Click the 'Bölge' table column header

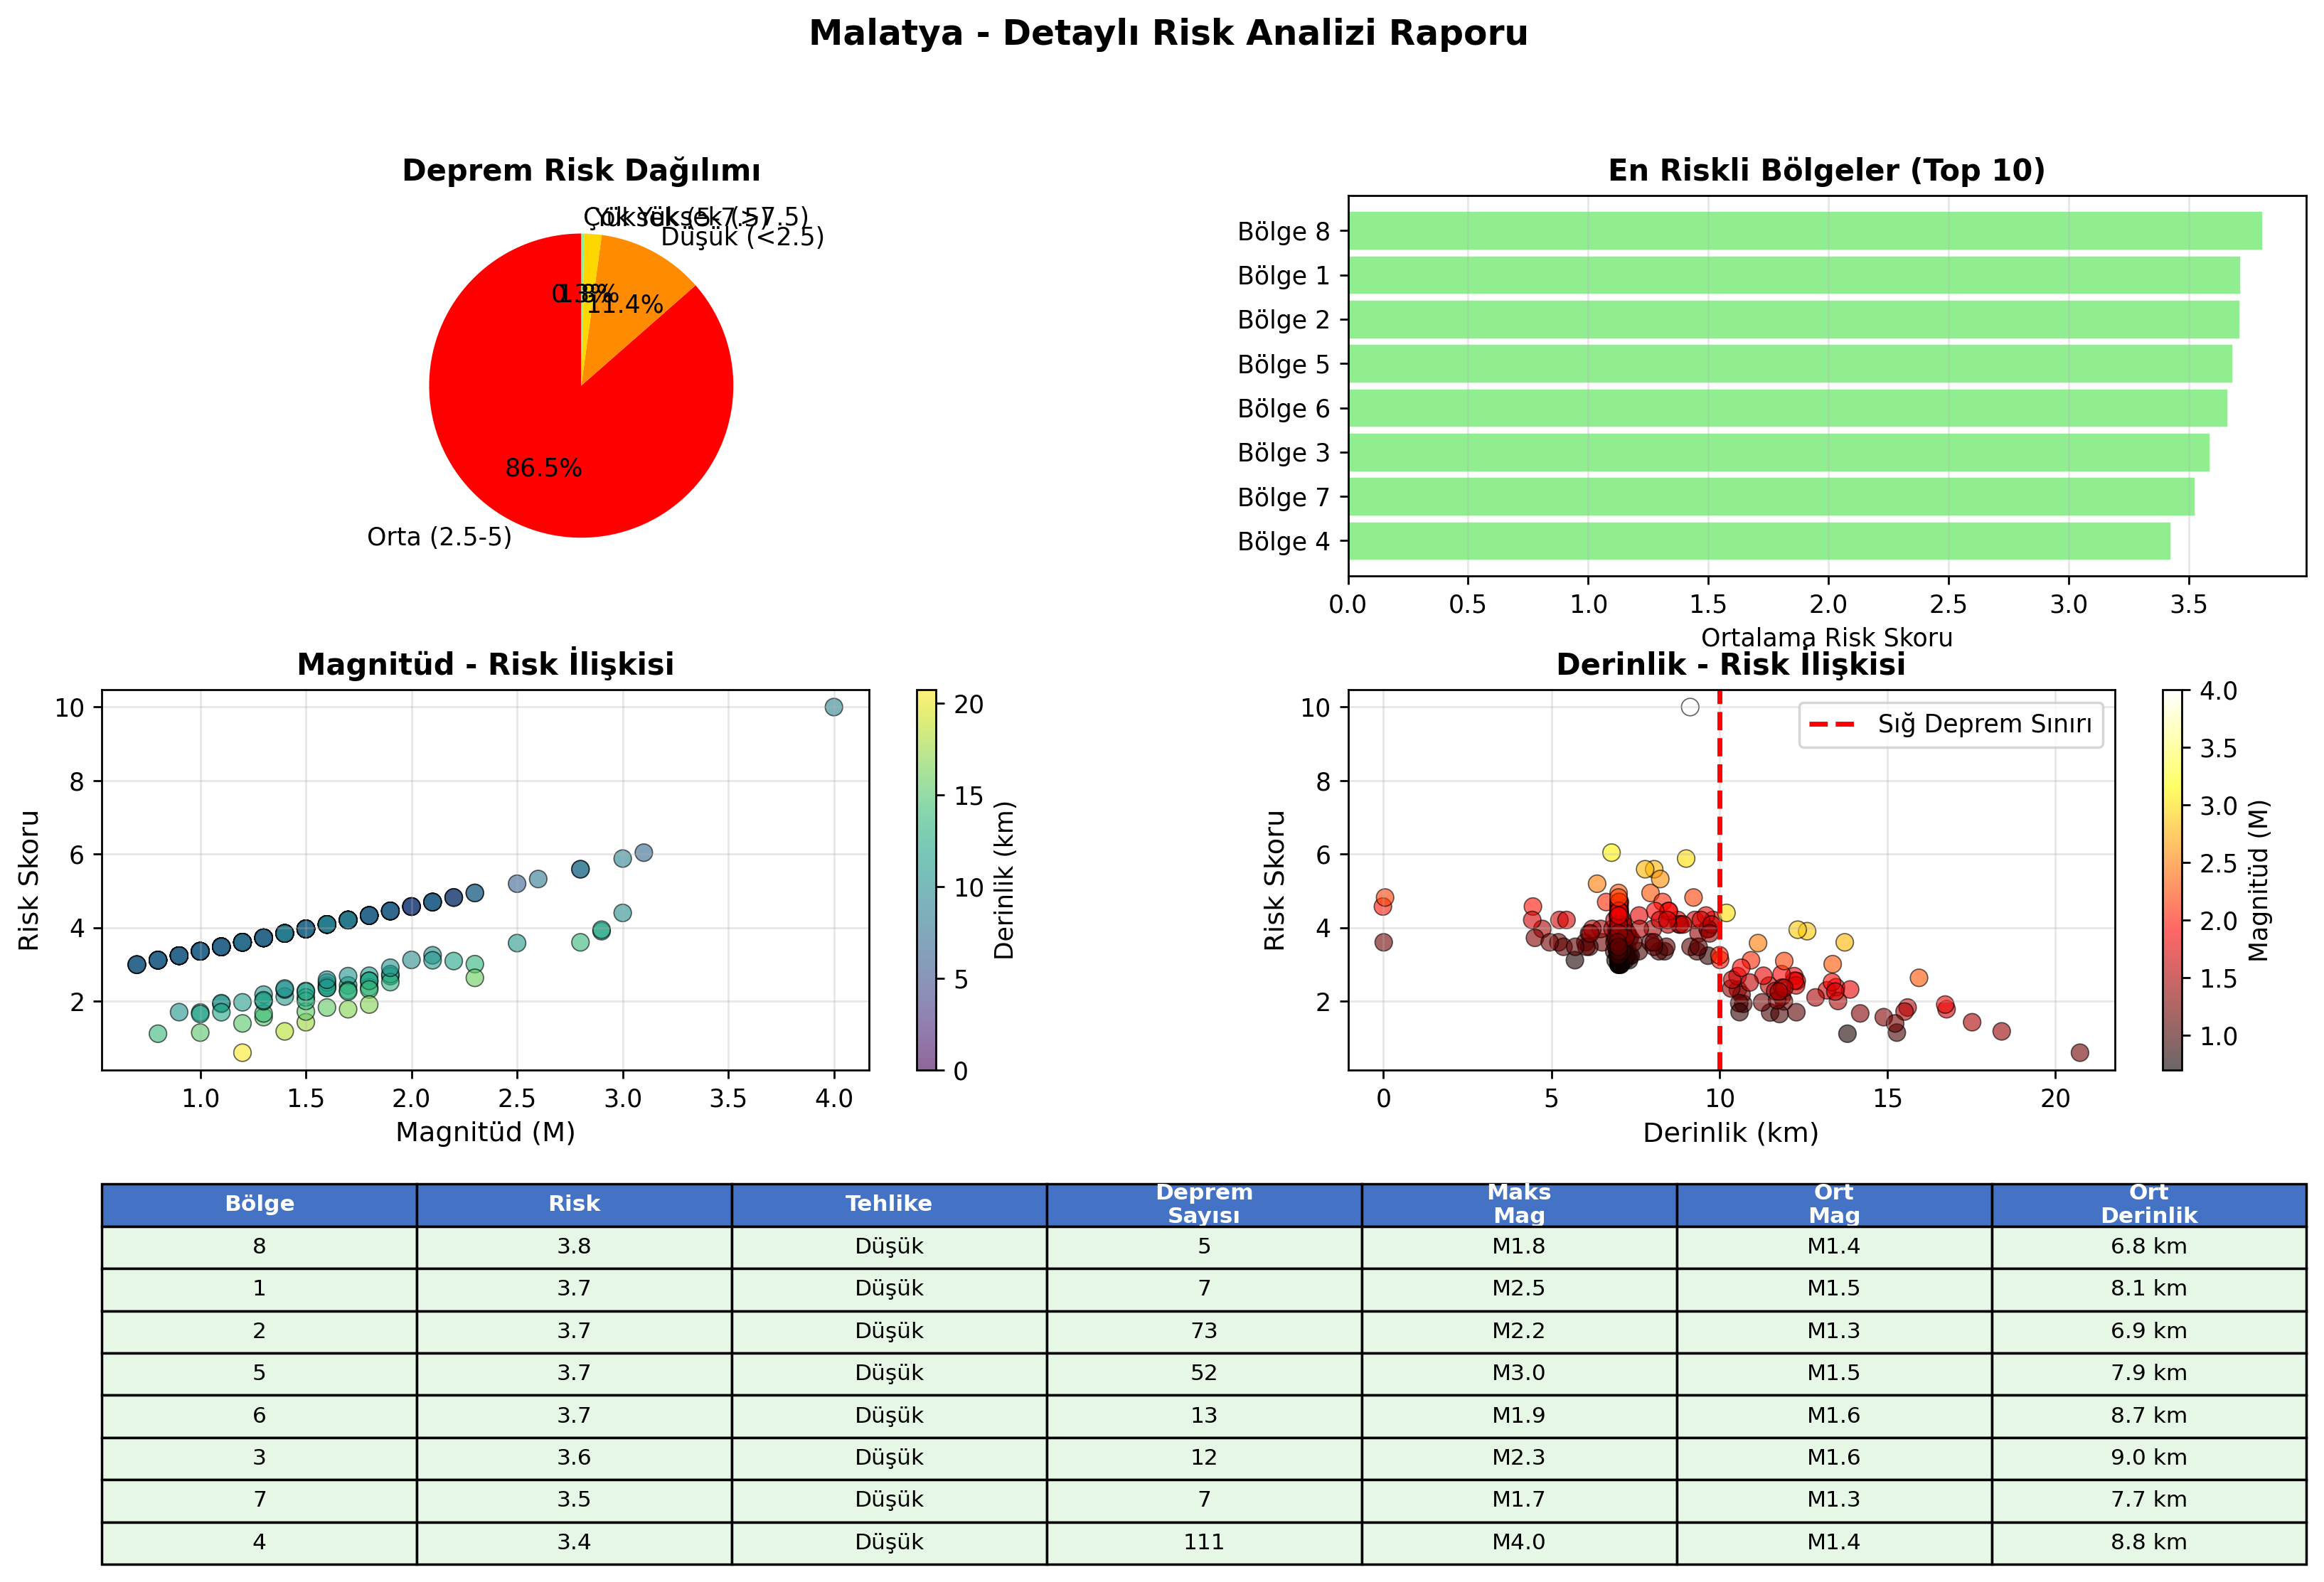point(259,1204)
